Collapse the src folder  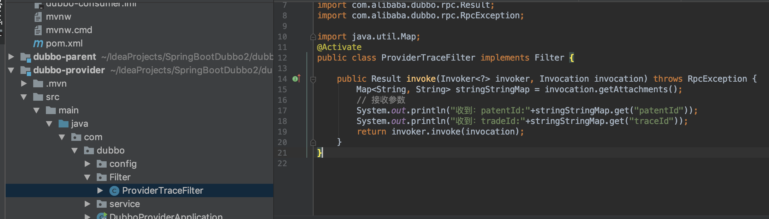click(24, 97)
